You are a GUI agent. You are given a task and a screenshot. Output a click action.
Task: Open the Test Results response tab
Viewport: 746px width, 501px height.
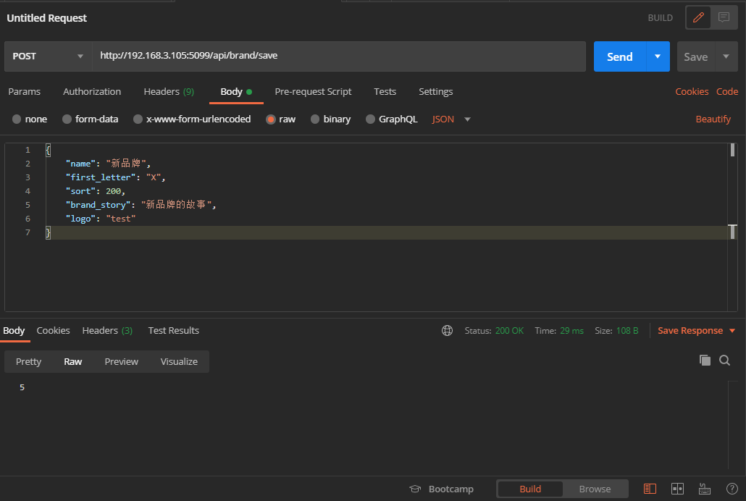point(173,331)
